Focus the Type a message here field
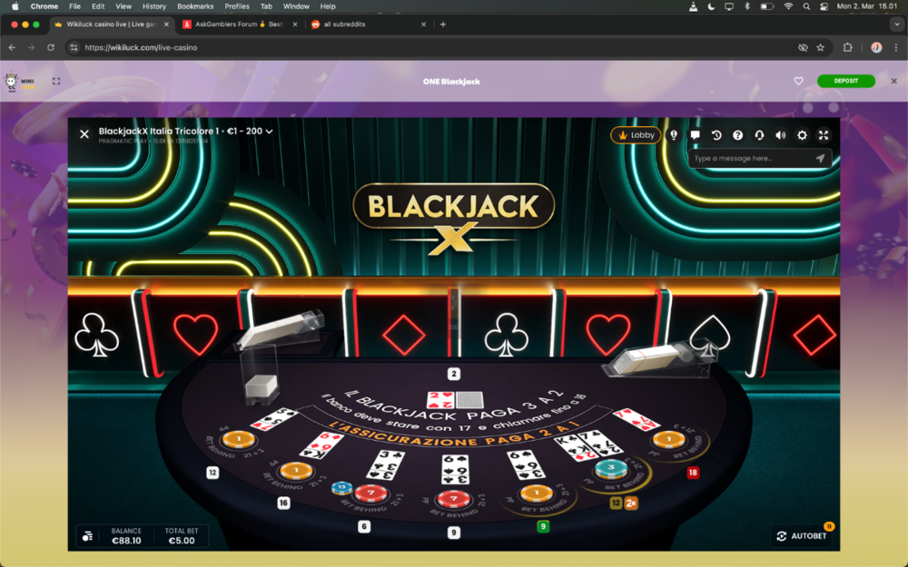 click(752, 158)
